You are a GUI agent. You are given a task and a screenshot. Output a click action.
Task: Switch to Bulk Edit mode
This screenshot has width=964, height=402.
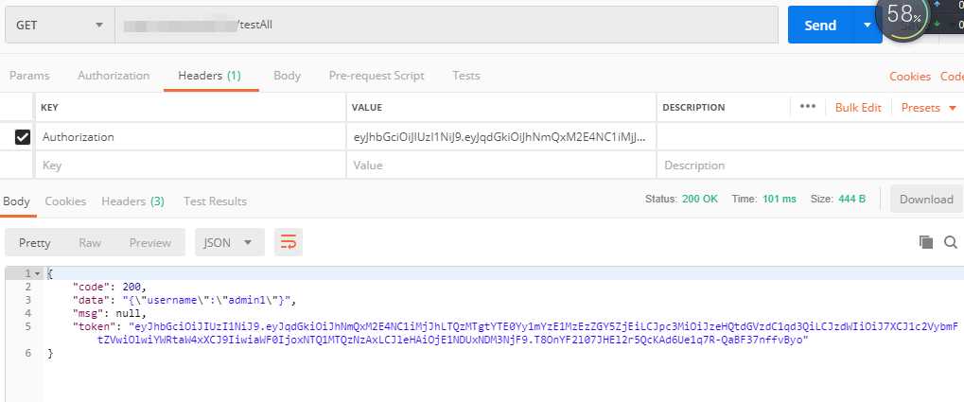pos(858,108)
